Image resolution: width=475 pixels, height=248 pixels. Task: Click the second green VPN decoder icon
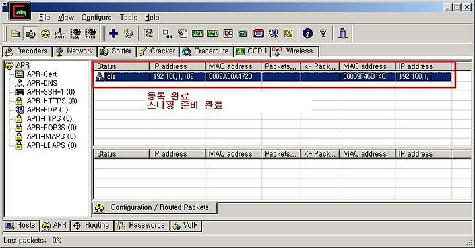coord(212,34)
